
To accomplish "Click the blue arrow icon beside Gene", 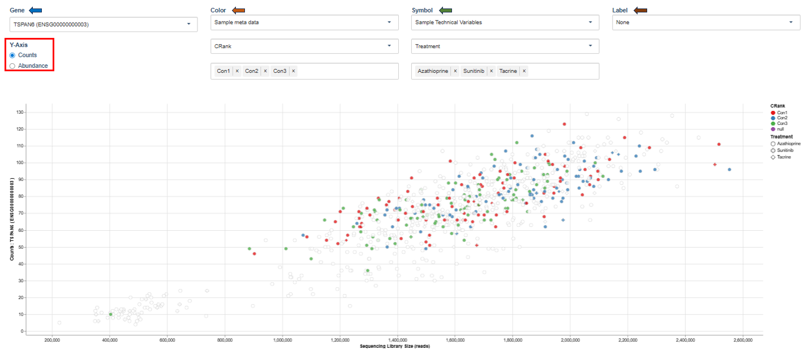I will 34,10.
